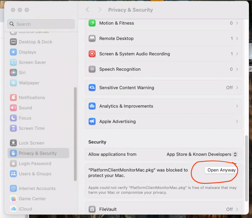The image size is (252, 218).
Task: Click the Focus sidebar label
Action: pos(25,118)
